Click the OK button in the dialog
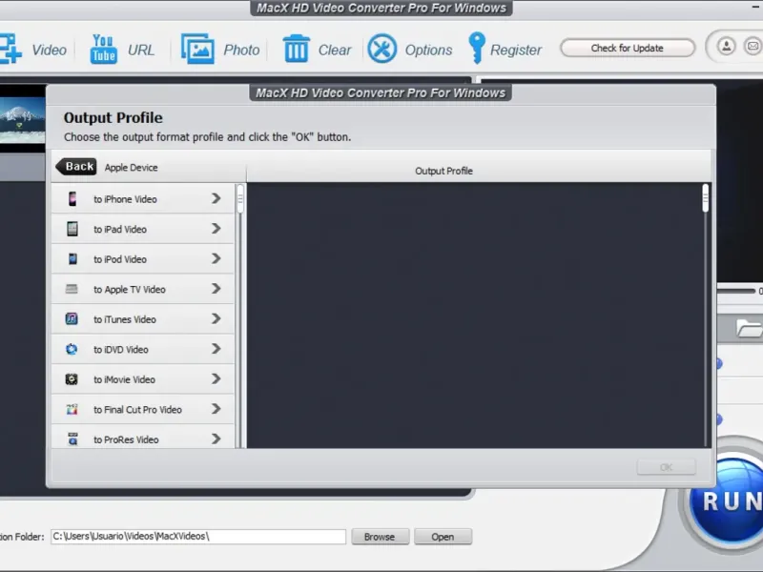763x572 pixels. click(666, 467)
